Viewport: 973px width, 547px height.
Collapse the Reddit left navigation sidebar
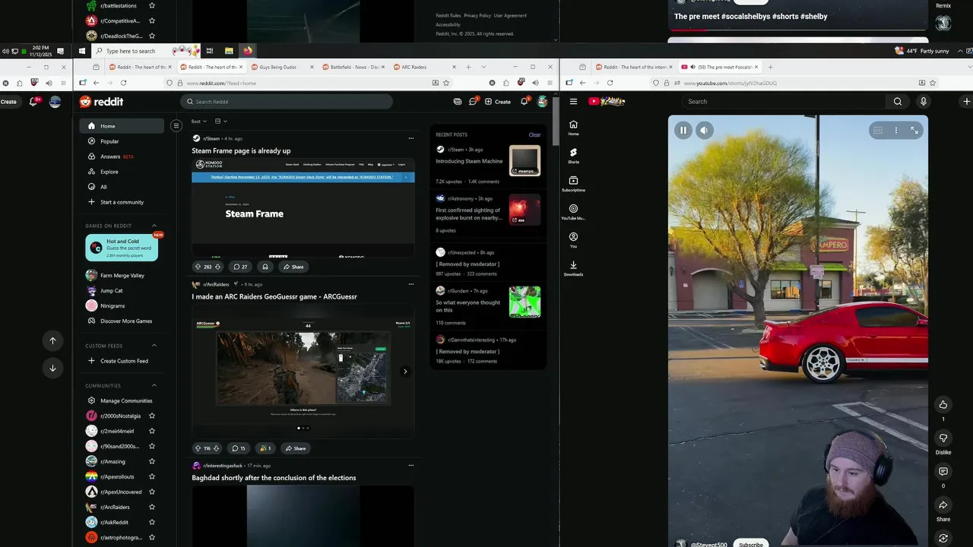click(x=176, y=126)
